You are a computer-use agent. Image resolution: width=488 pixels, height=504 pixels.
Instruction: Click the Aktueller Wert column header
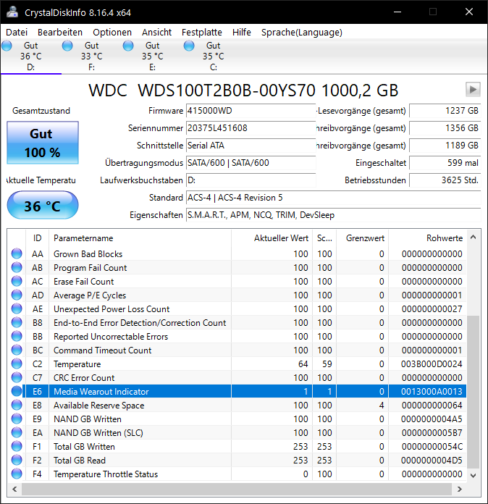[x=272, y=238]
